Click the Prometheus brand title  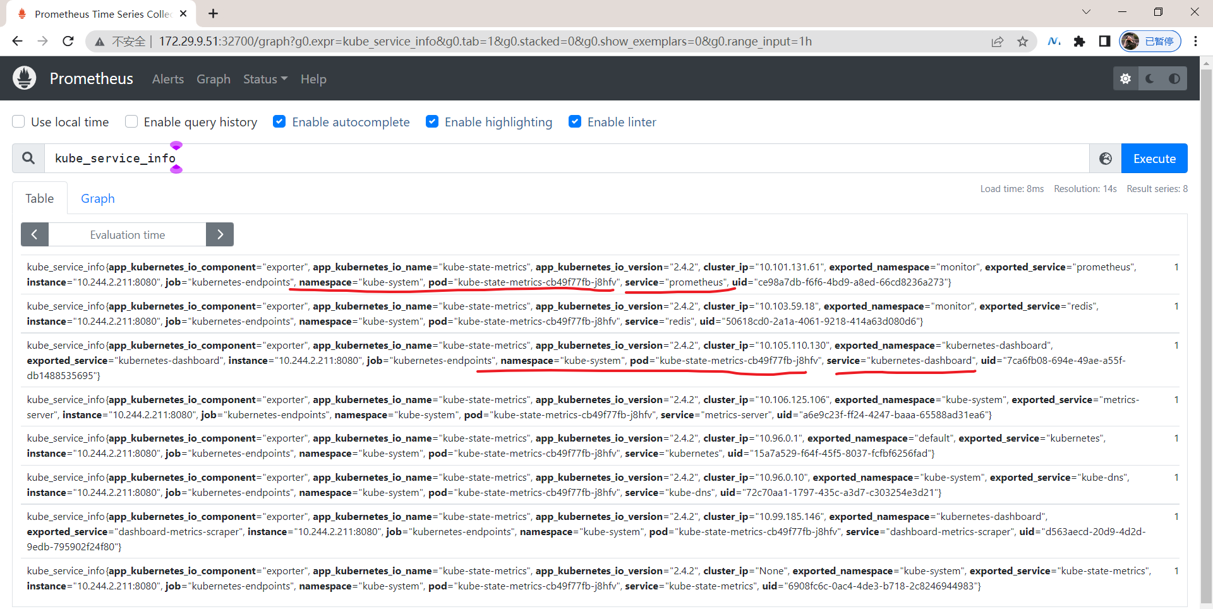click(x=92, y=78)
